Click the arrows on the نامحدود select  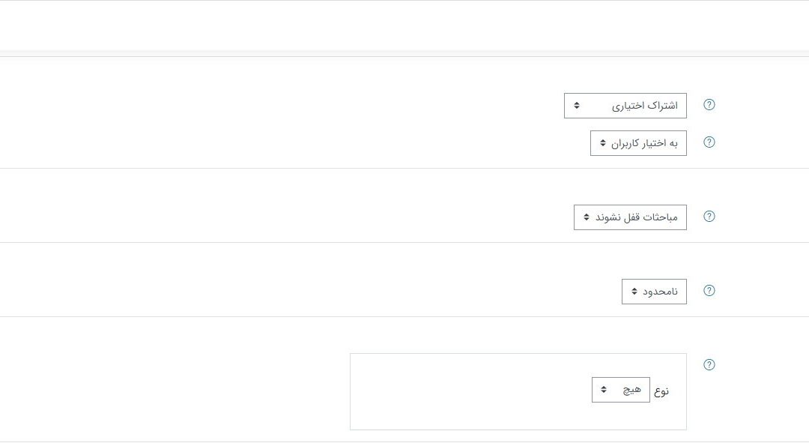click(634, 292)
